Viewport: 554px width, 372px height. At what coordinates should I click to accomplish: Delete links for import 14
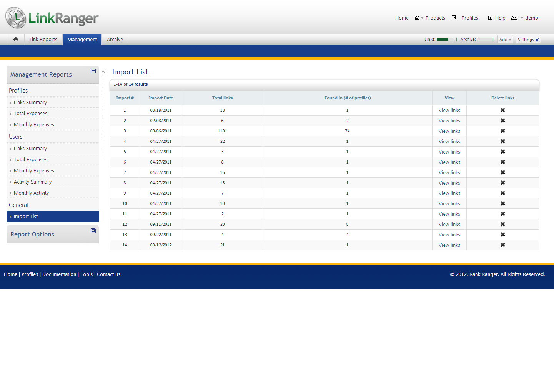(x=502, y=245)
